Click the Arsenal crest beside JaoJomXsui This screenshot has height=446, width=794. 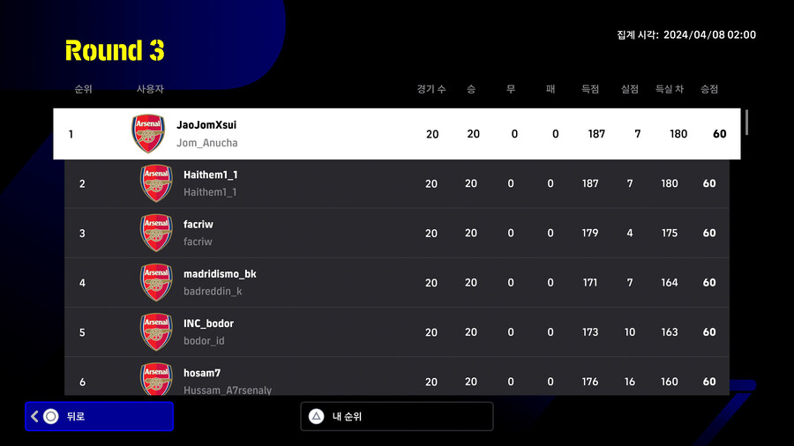[x=148, y=134]
